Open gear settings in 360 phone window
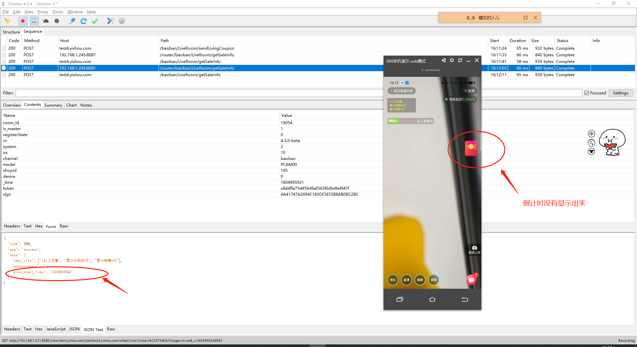The height and width of the screenshot is (347, 637). click(x=452, y=60)
